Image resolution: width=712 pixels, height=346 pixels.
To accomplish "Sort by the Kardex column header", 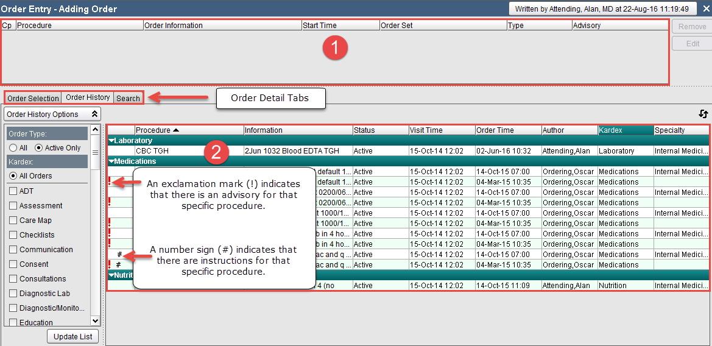I will (626, 130).
